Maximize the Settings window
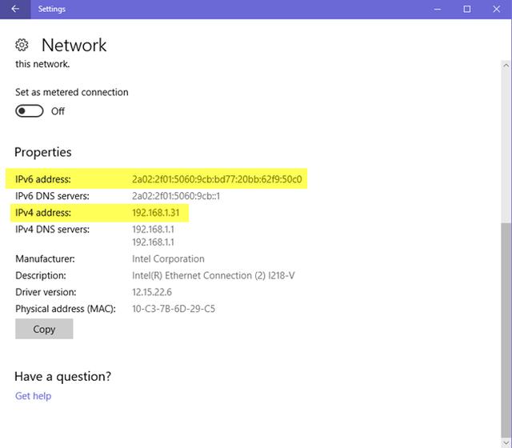The height and width of the screenshot is (448, 512). [467, 10]
